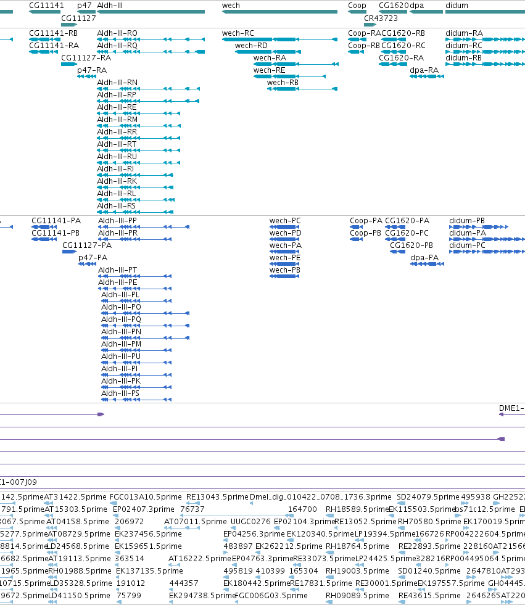This screenshot has height=605, width=525.
Task: Select protein dpa-PA
Action: coord(424,258)
